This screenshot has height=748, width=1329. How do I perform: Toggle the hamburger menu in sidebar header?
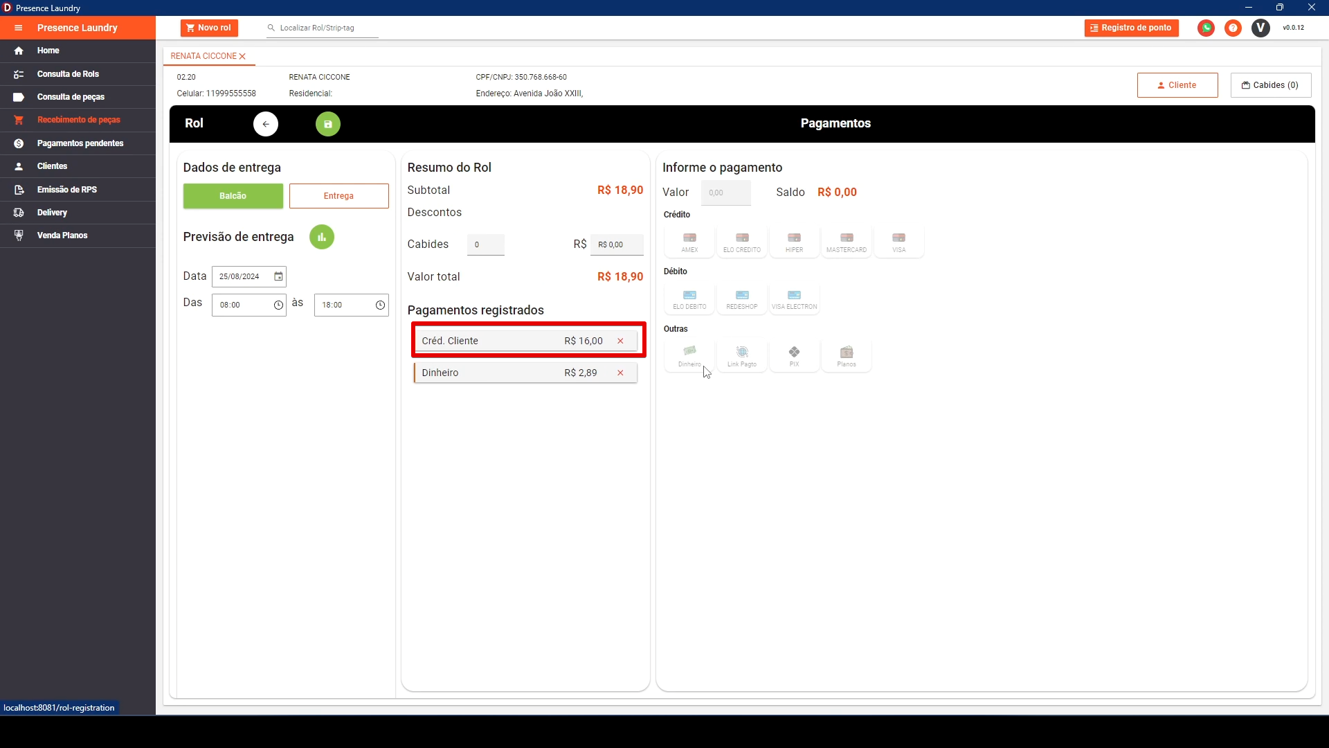tap(19, 28)
